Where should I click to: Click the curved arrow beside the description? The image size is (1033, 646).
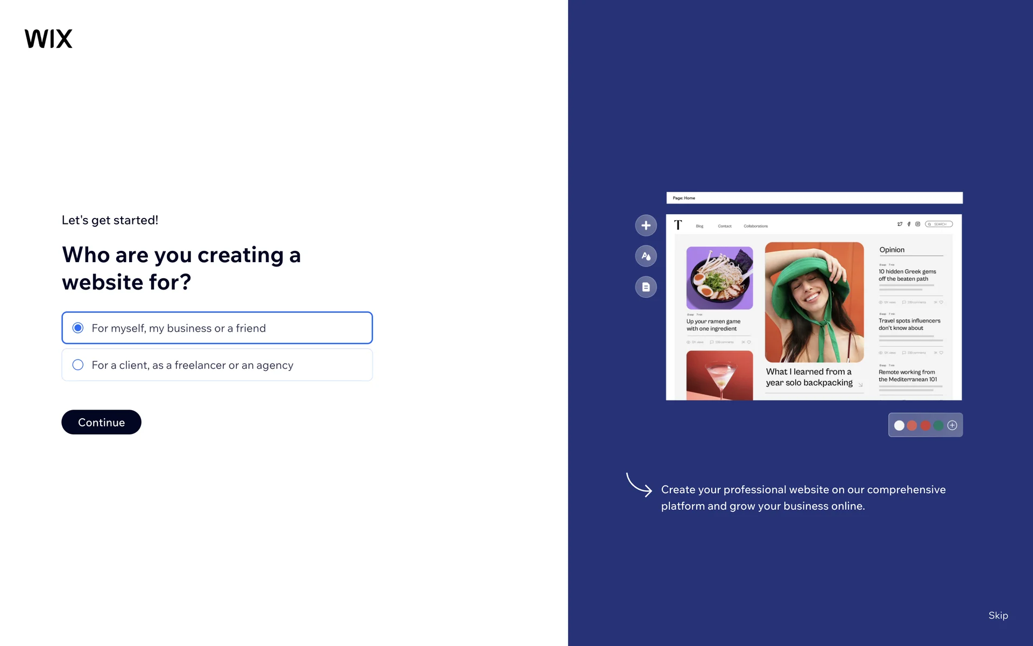(639, 484)
